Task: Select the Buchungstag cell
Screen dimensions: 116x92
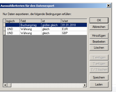Action: (30, 25)
